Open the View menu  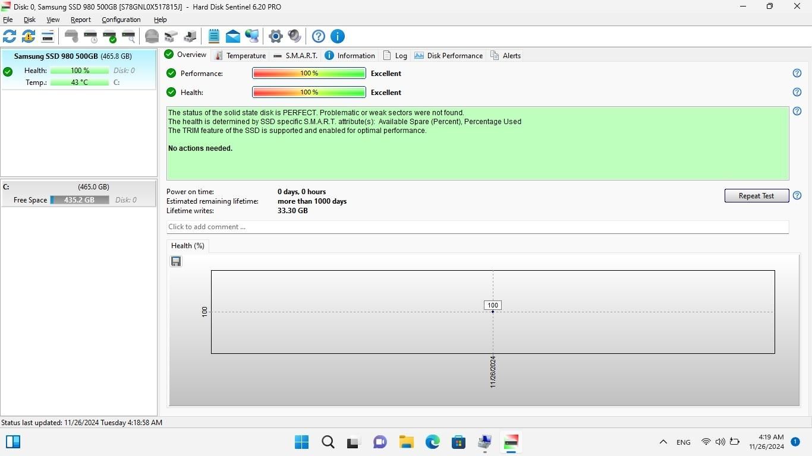click(x=53, y=20)
